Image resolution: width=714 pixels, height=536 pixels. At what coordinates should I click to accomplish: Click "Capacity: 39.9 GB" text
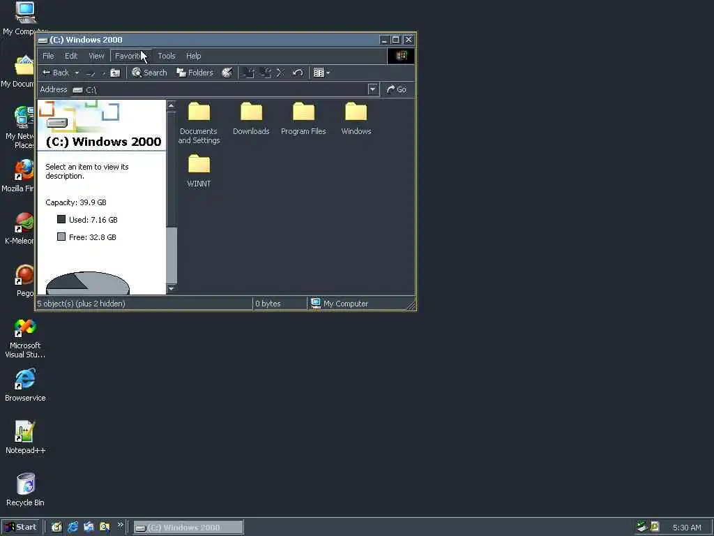click(x=76, y=202)
